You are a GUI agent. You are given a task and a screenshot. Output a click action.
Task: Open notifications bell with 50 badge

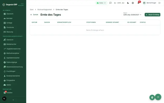coord(139,3)
